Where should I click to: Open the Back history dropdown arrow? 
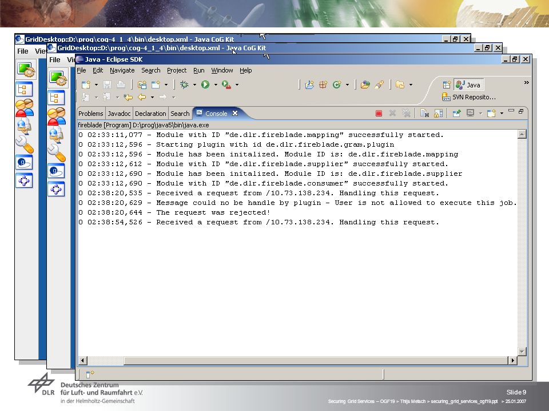point(152,98)
